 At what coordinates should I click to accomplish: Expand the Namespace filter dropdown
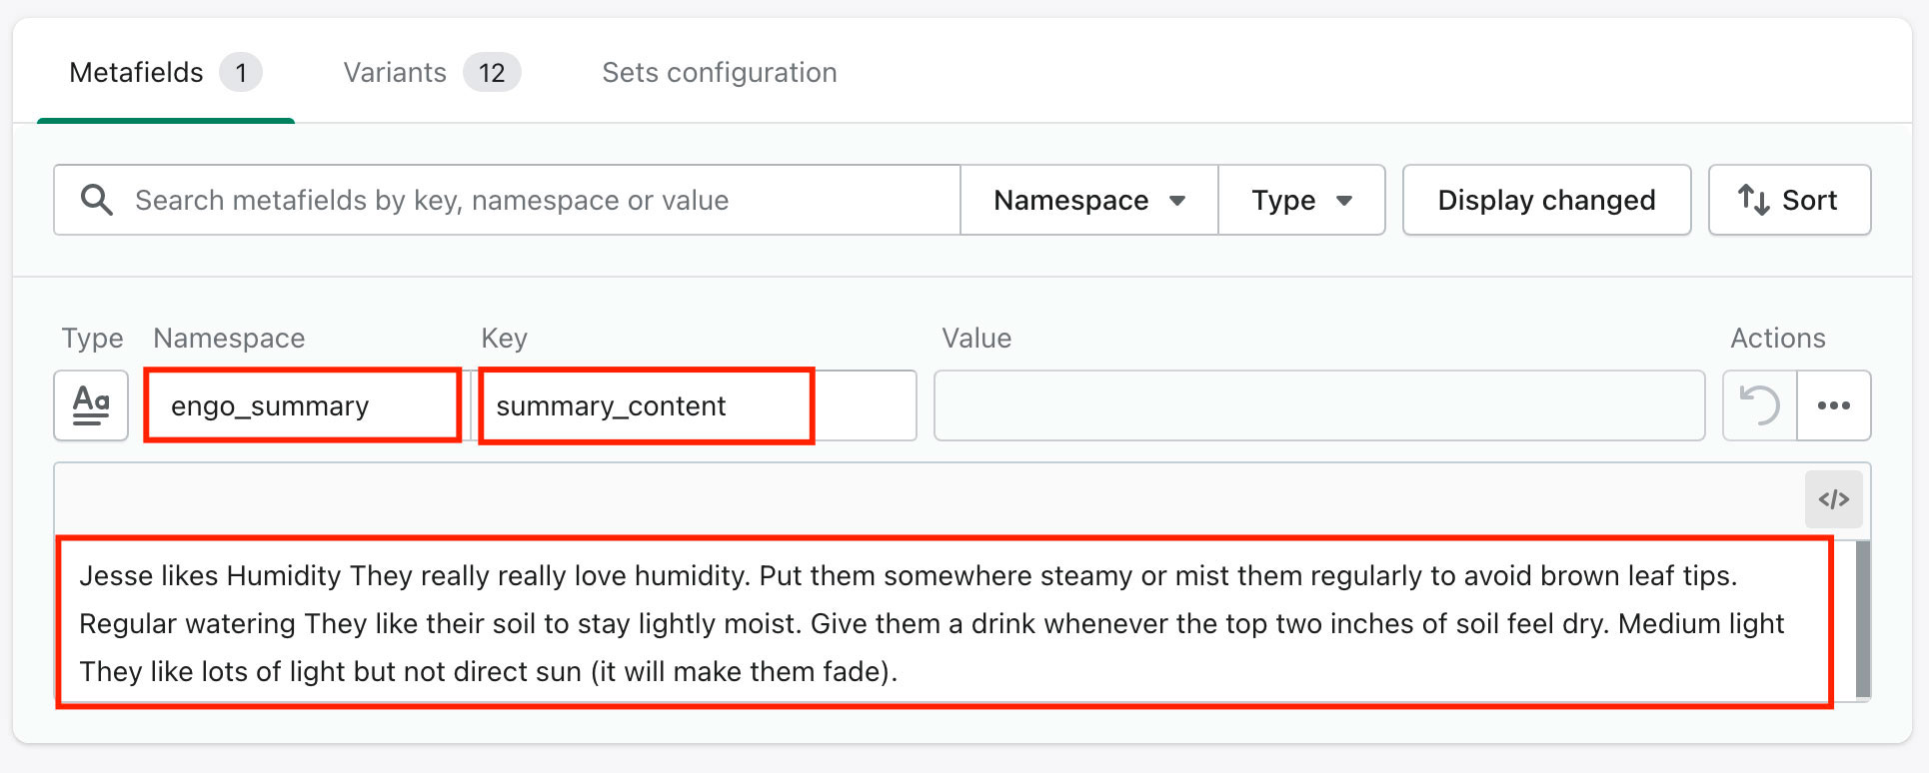1089,200
